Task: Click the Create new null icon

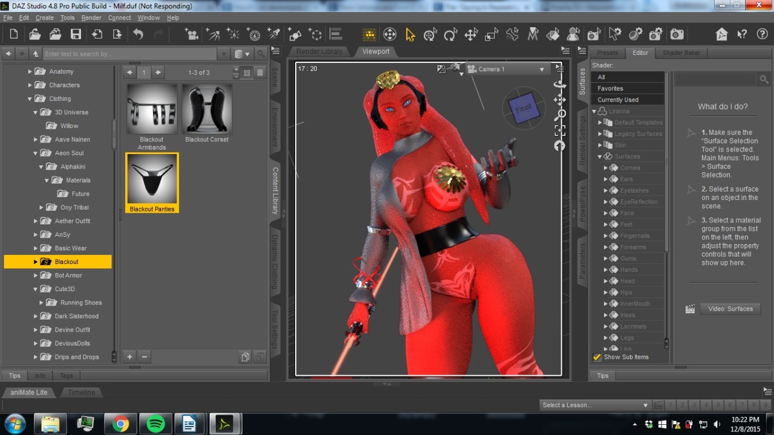Action: tap(315, 34)
